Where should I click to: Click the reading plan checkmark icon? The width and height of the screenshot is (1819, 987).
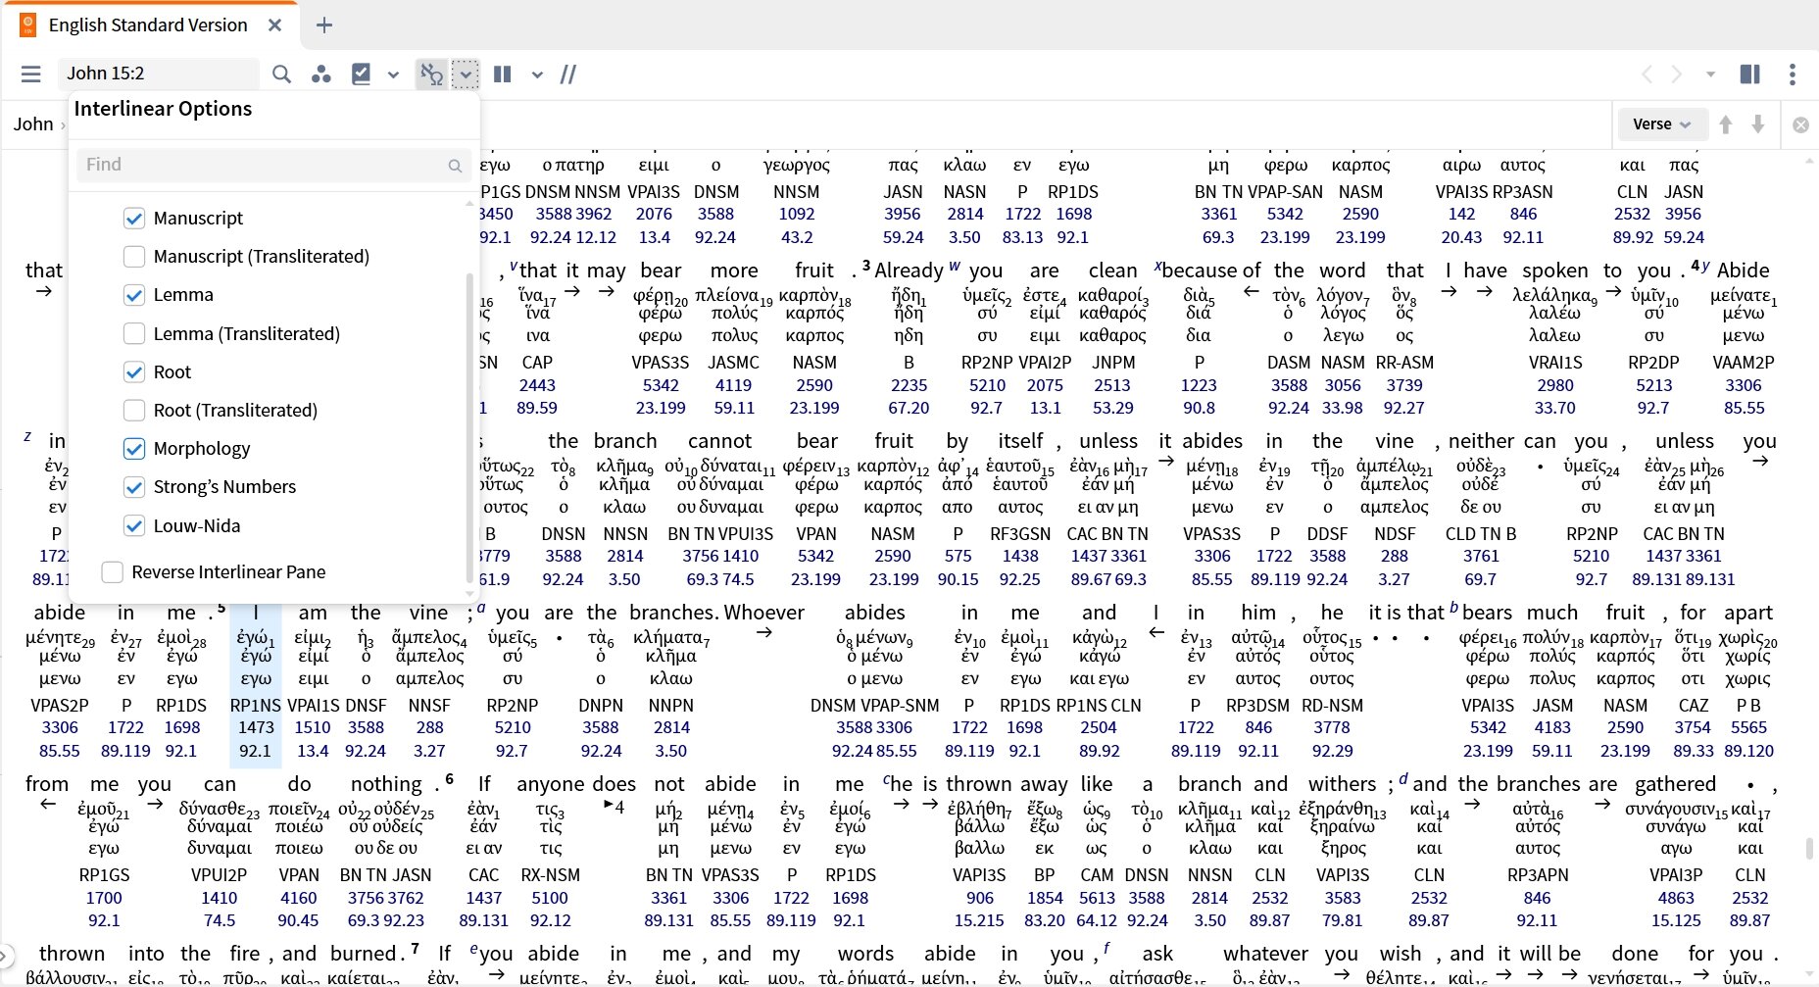point(362,74)
